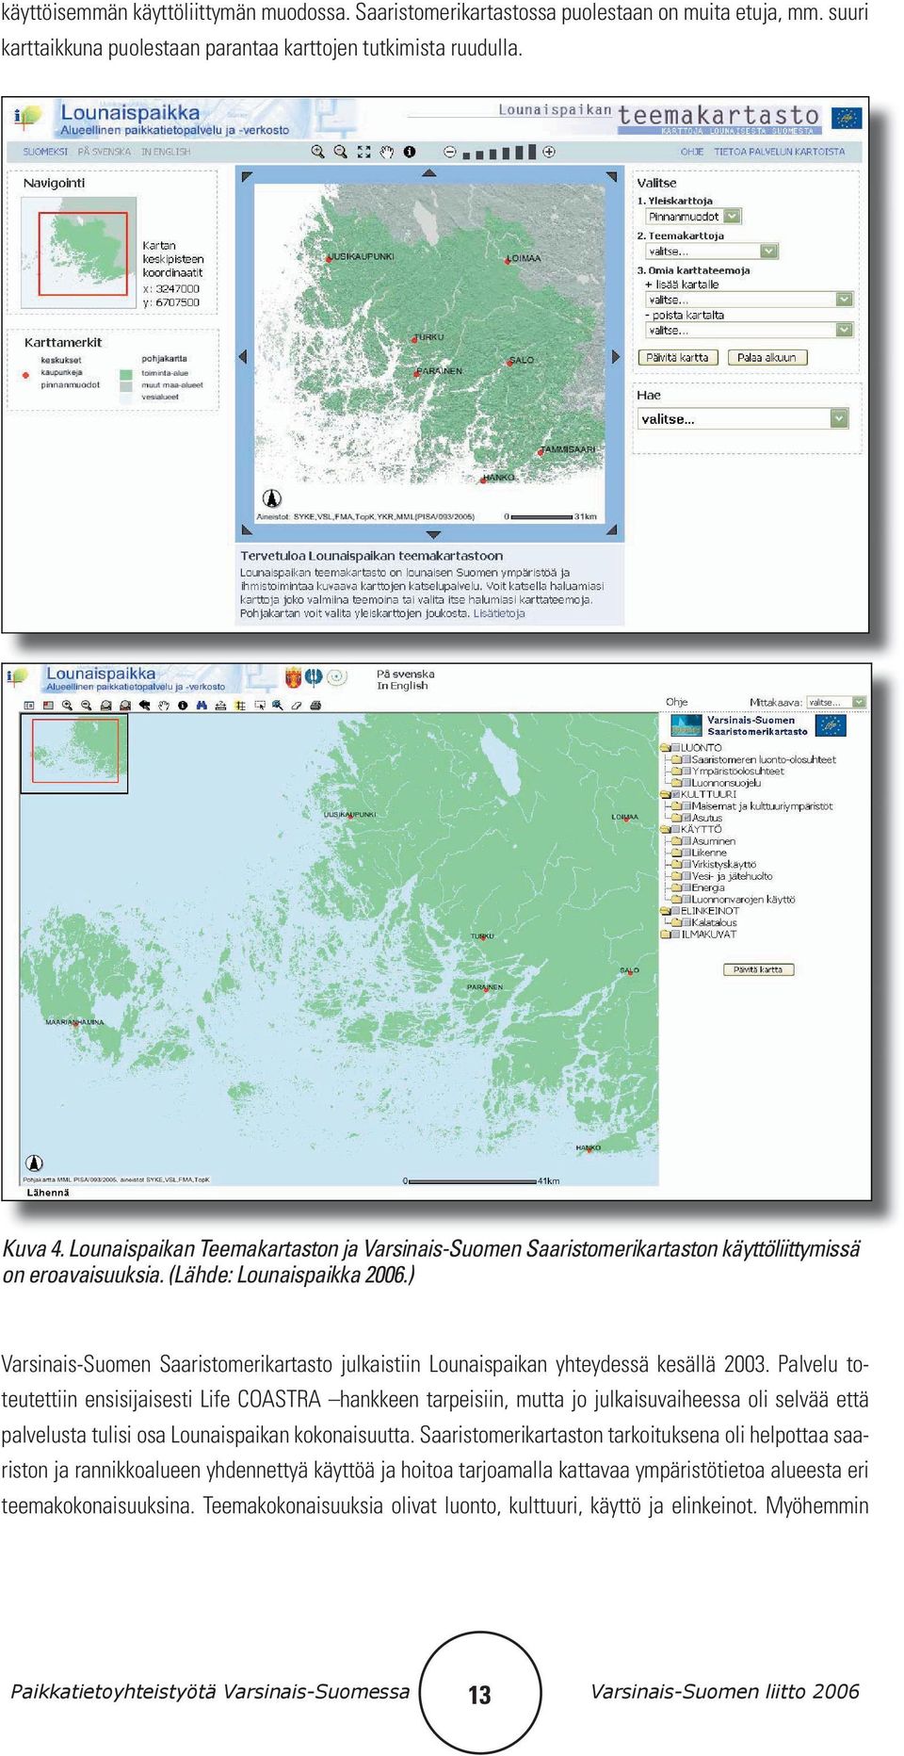Click the select rectangle tool in Saaristomerikartasto toolbar
The image size is (904, 1756).
pyautogui.click(x=259, y=706)
